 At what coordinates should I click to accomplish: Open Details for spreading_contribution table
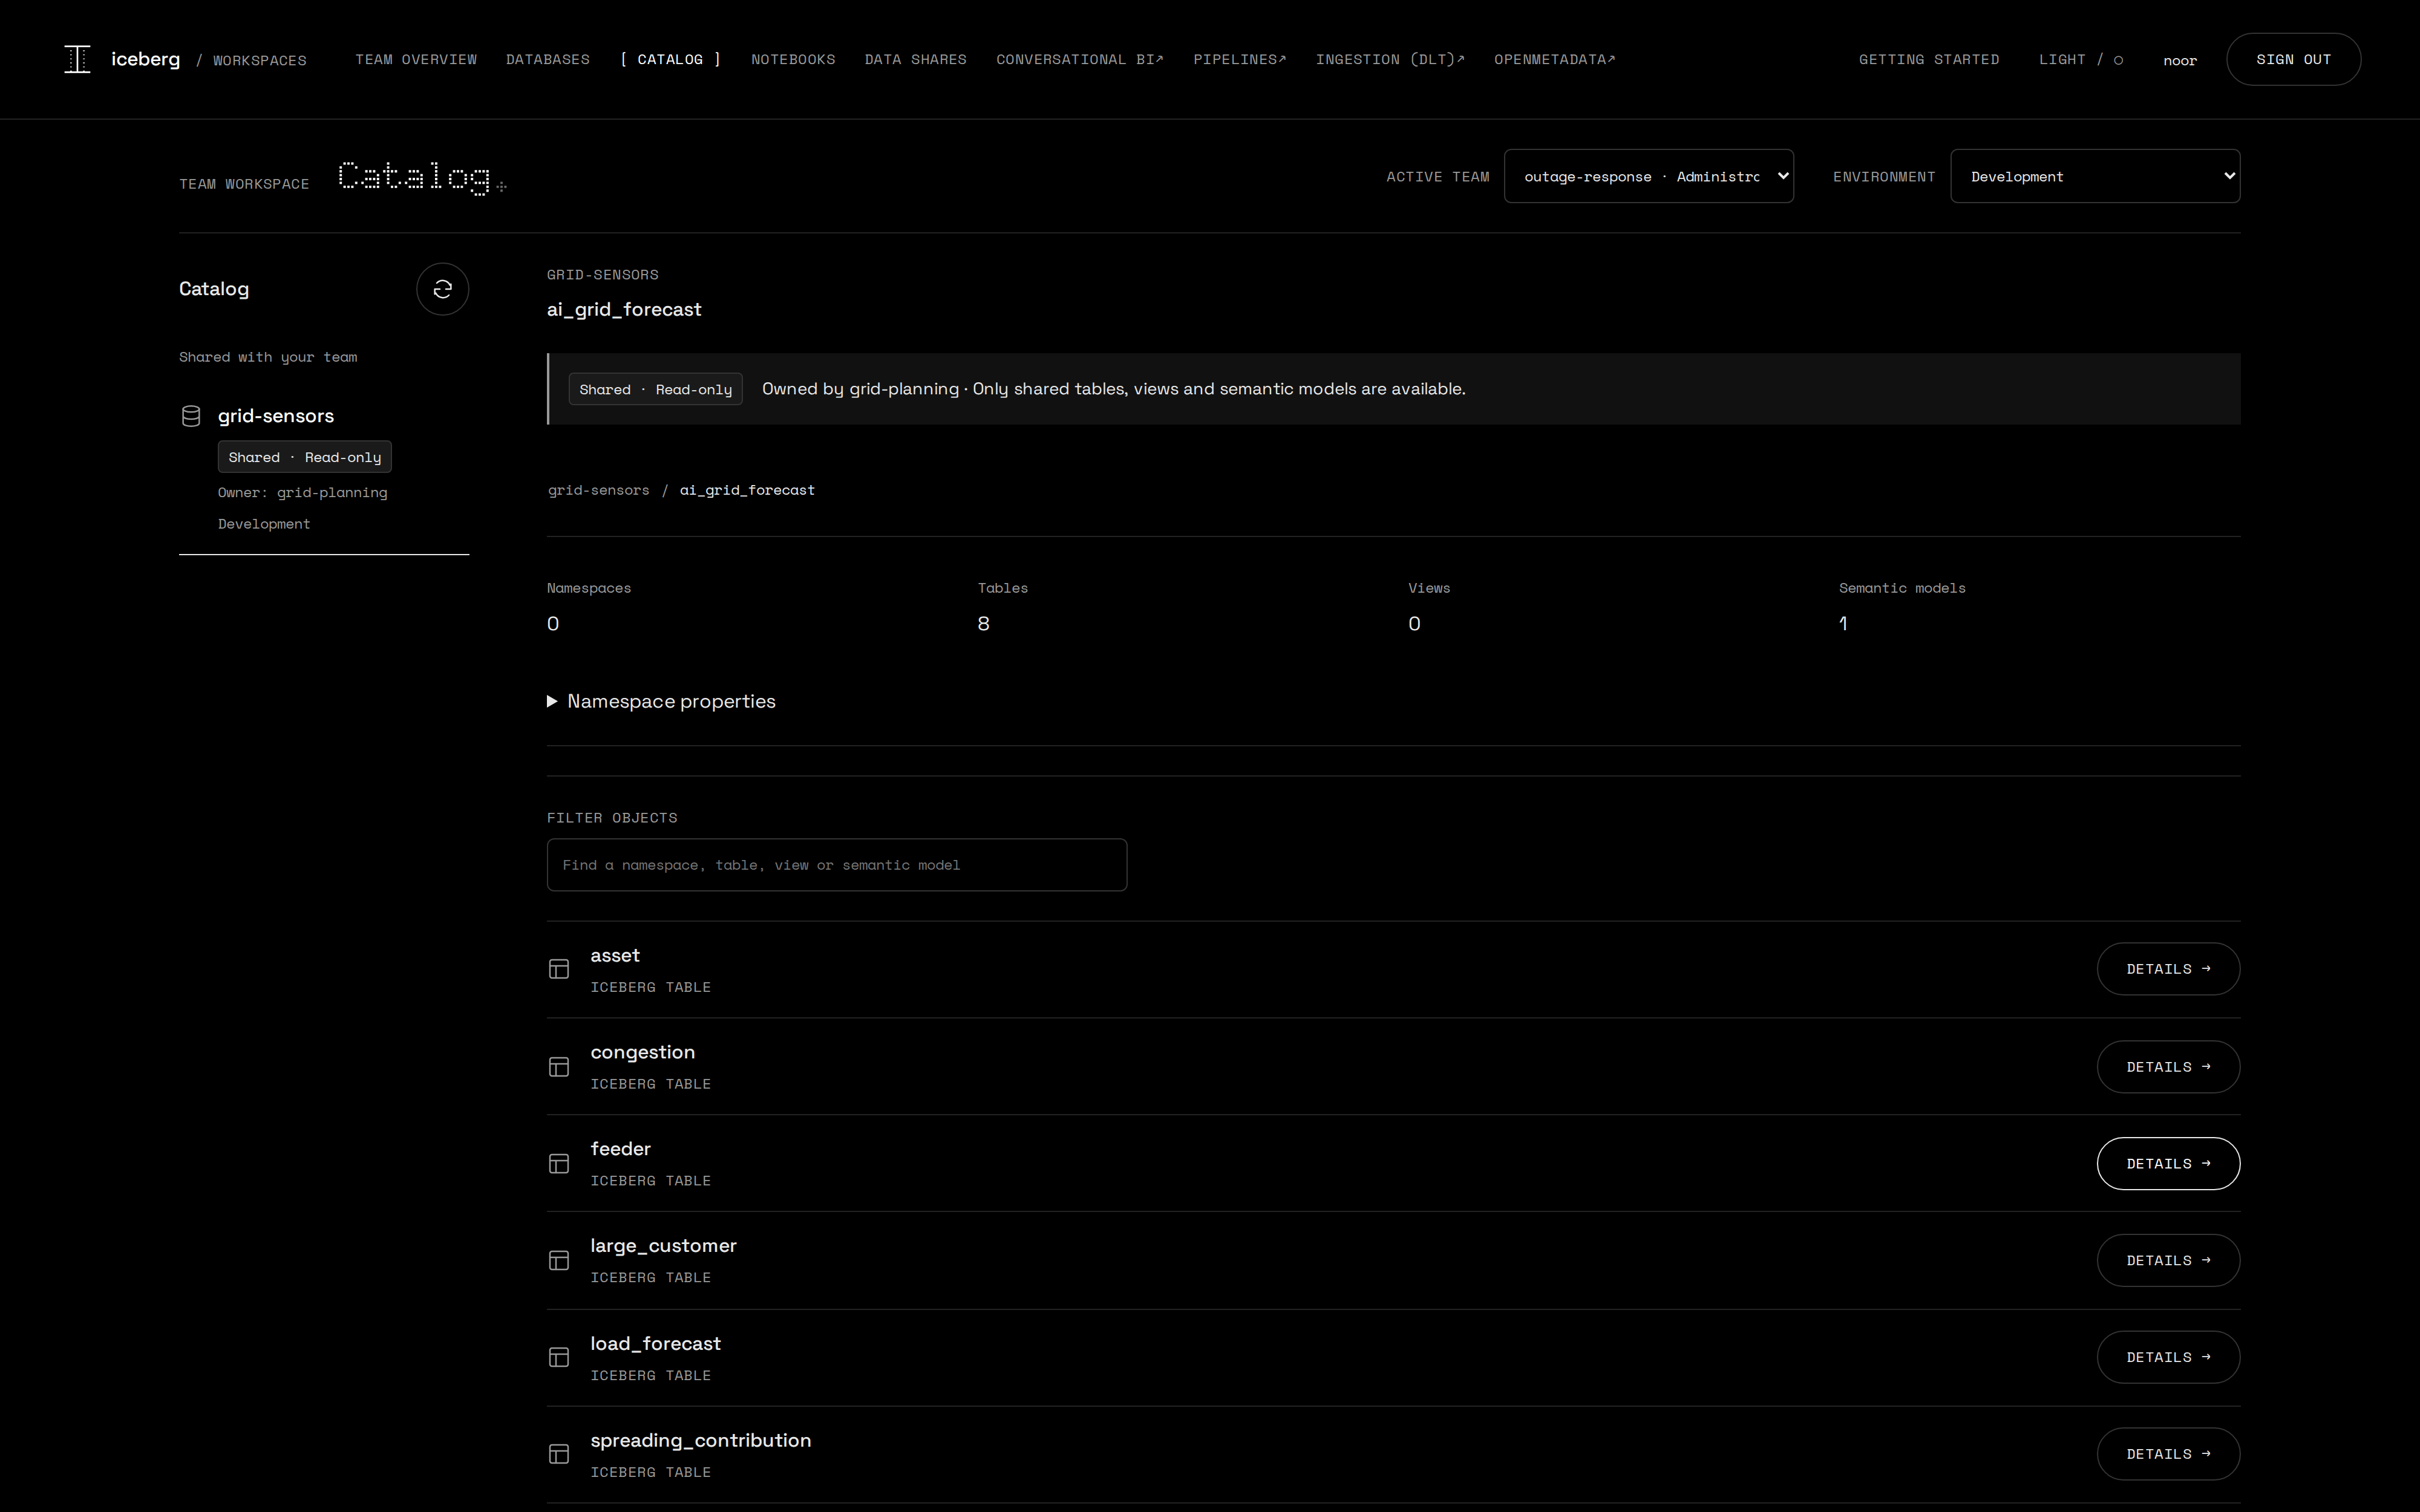coord(2168,1454)
